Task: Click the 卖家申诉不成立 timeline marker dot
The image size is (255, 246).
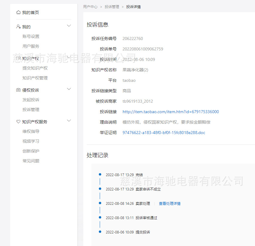Action: [x=100, y=189]
